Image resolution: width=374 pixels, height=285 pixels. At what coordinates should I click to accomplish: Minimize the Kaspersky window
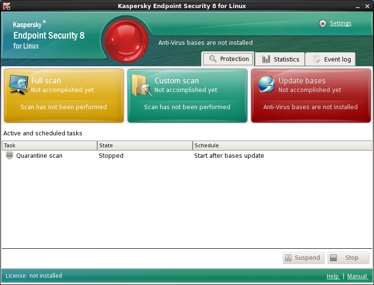pos(358,7)
